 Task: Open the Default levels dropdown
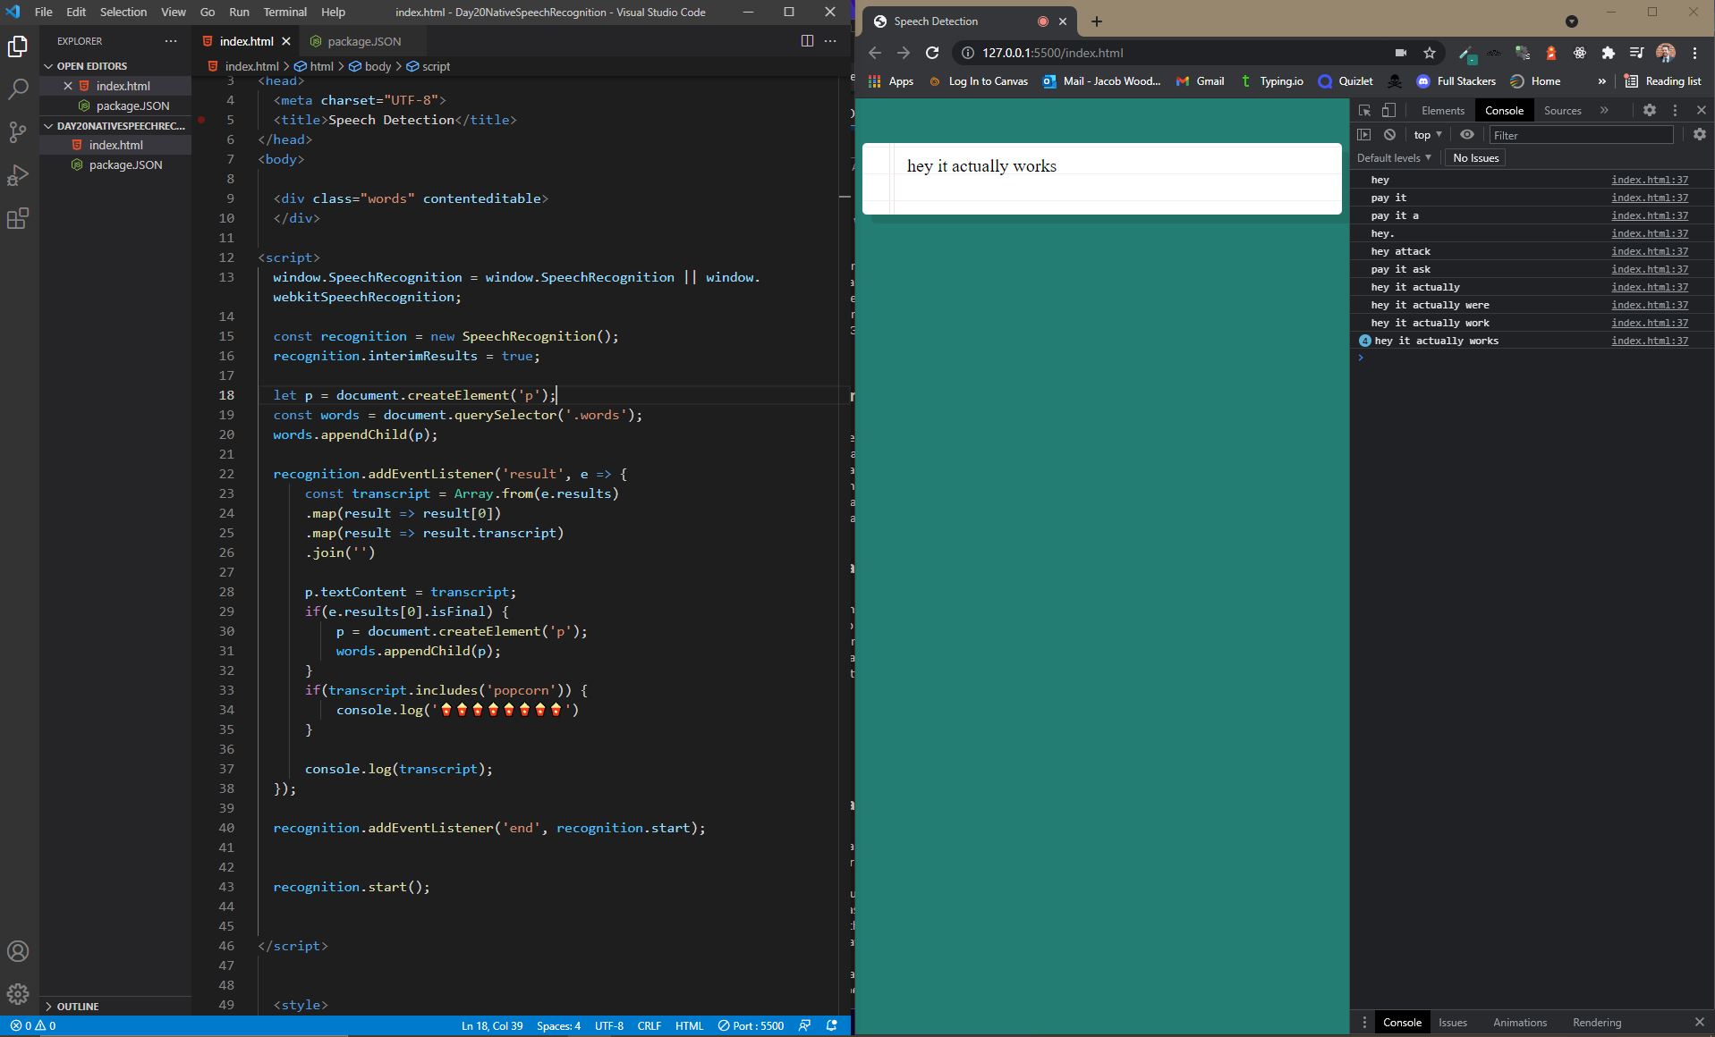pos(1394,158)
